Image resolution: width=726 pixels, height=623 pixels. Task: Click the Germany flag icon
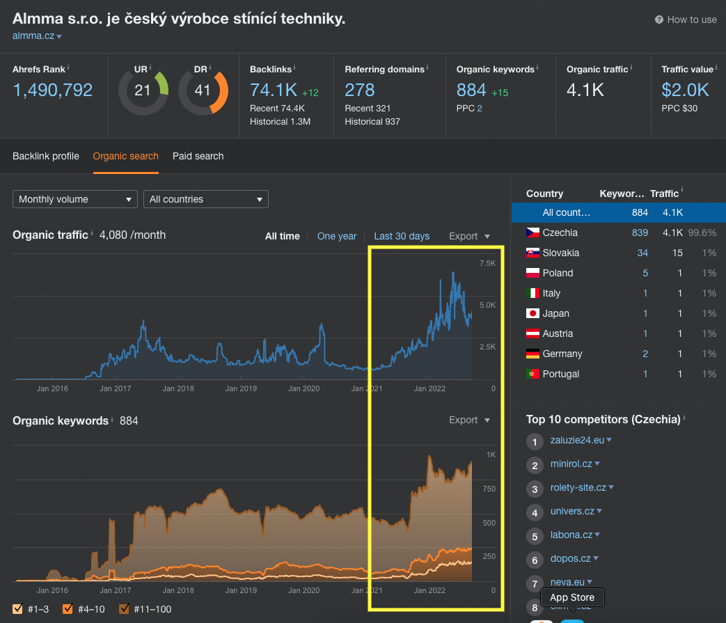click(x=532, y=354)
